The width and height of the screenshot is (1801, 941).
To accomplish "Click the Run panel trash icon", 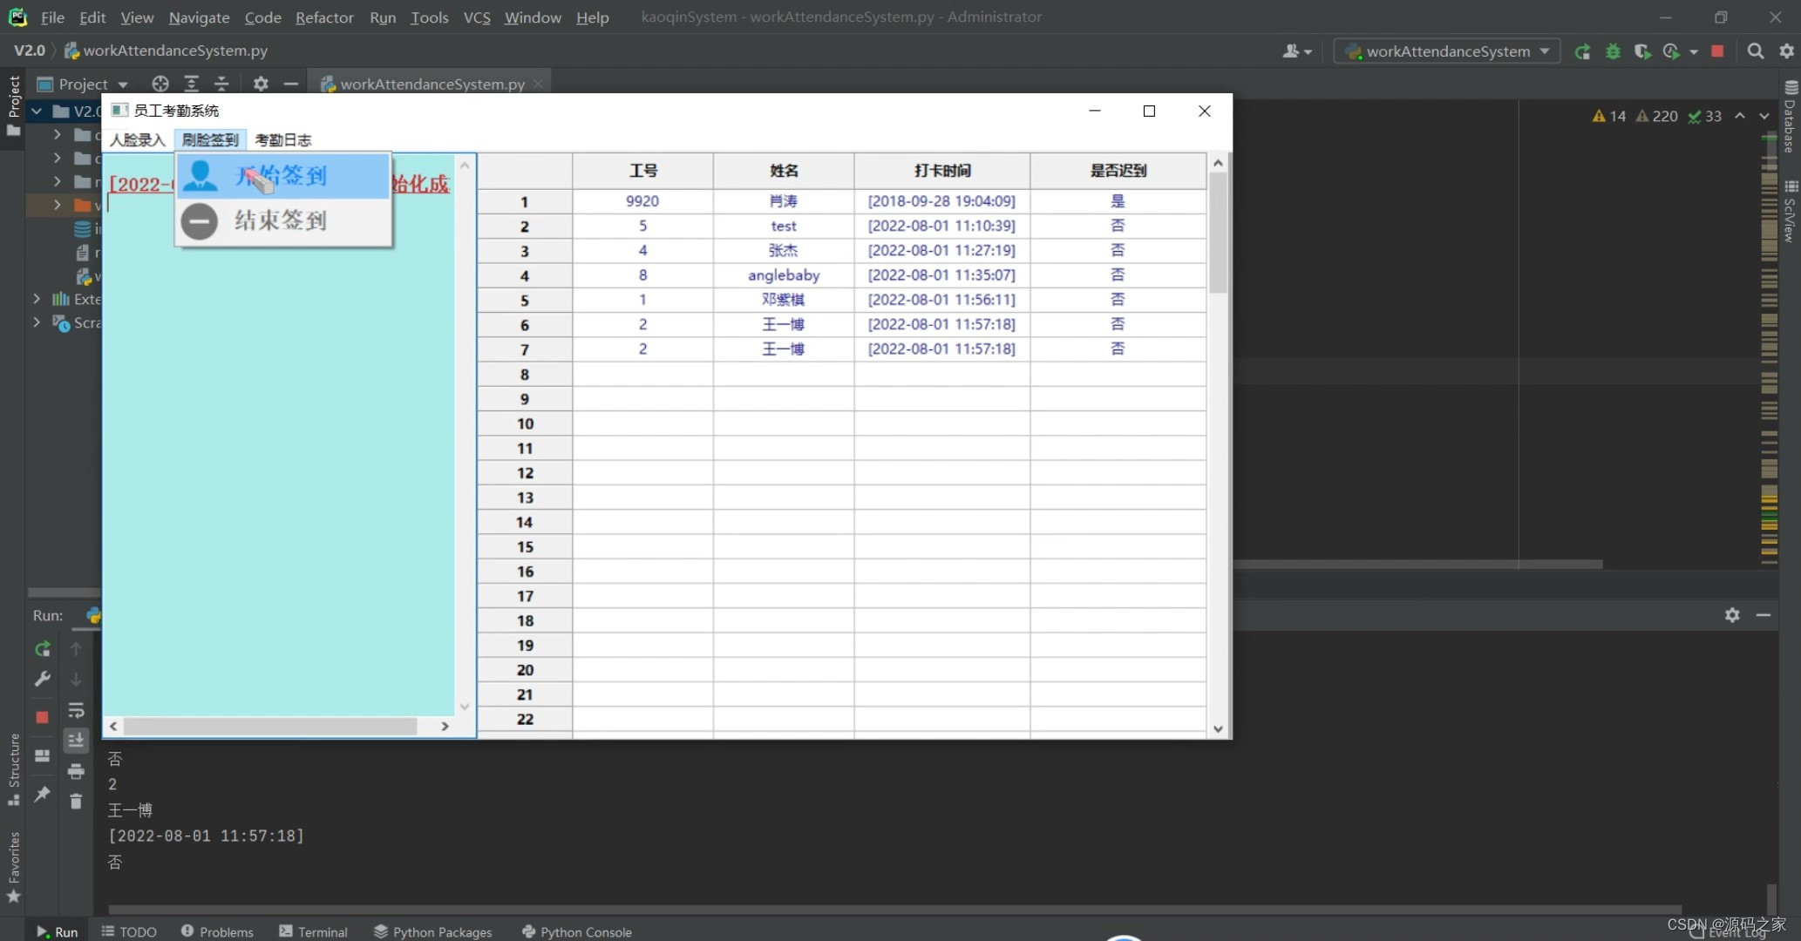I will pos(76,802).
